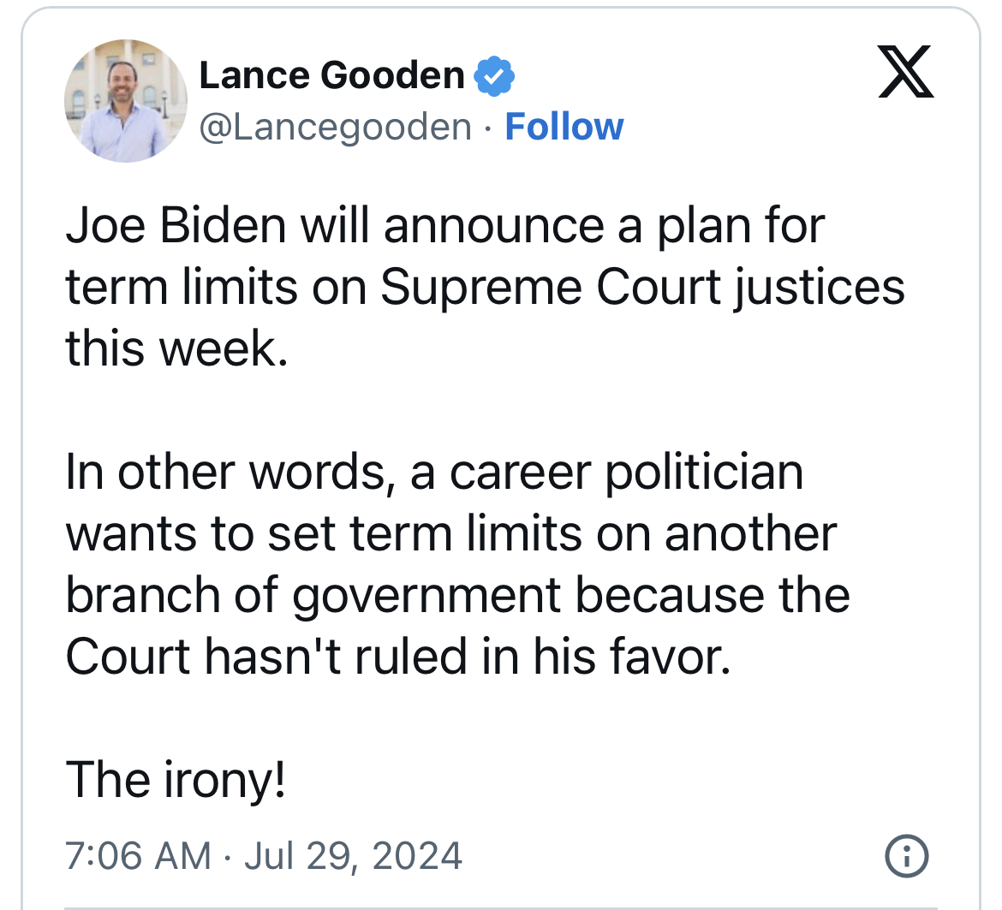Follow Lance Gooden's account

point(564,128)
